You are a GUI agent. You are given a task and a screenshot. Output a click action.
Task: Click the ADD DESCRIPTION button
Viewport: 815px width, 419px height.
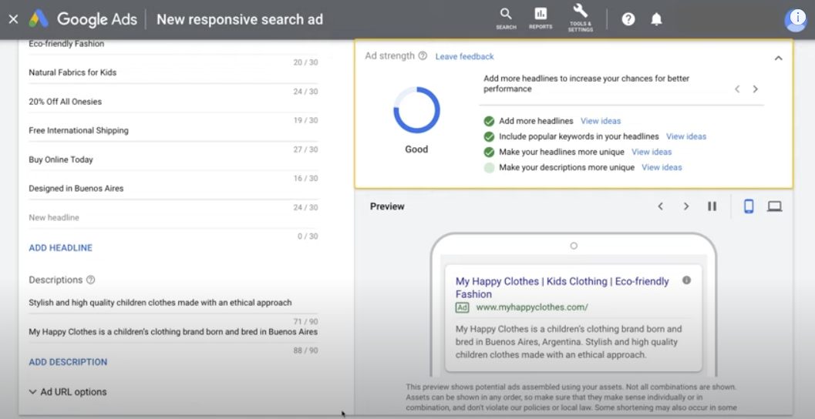coord(68,362)
